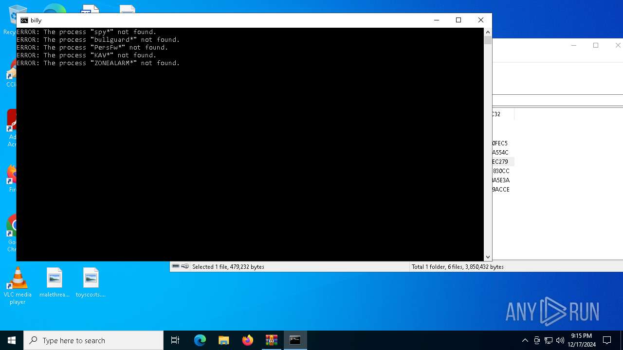
Task: Click the WinRAR status bar drive icon
Action: [x=176, y=266]
